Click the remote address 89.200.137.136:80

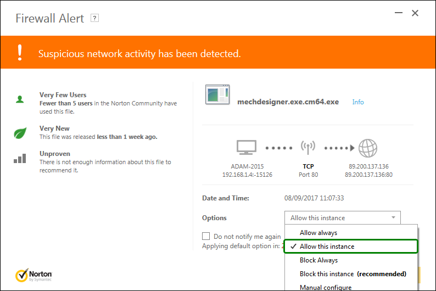pos(368,175)
